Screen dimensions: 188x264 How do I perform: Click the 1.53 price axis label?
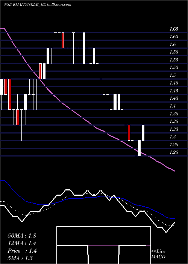point(174,68)
